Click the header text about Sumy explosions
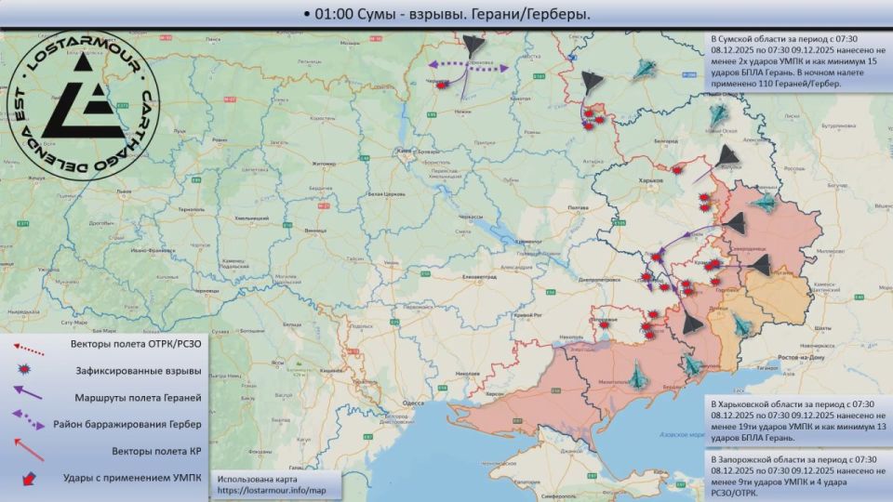This screenshot has height=502, width=893. point(446,14)
